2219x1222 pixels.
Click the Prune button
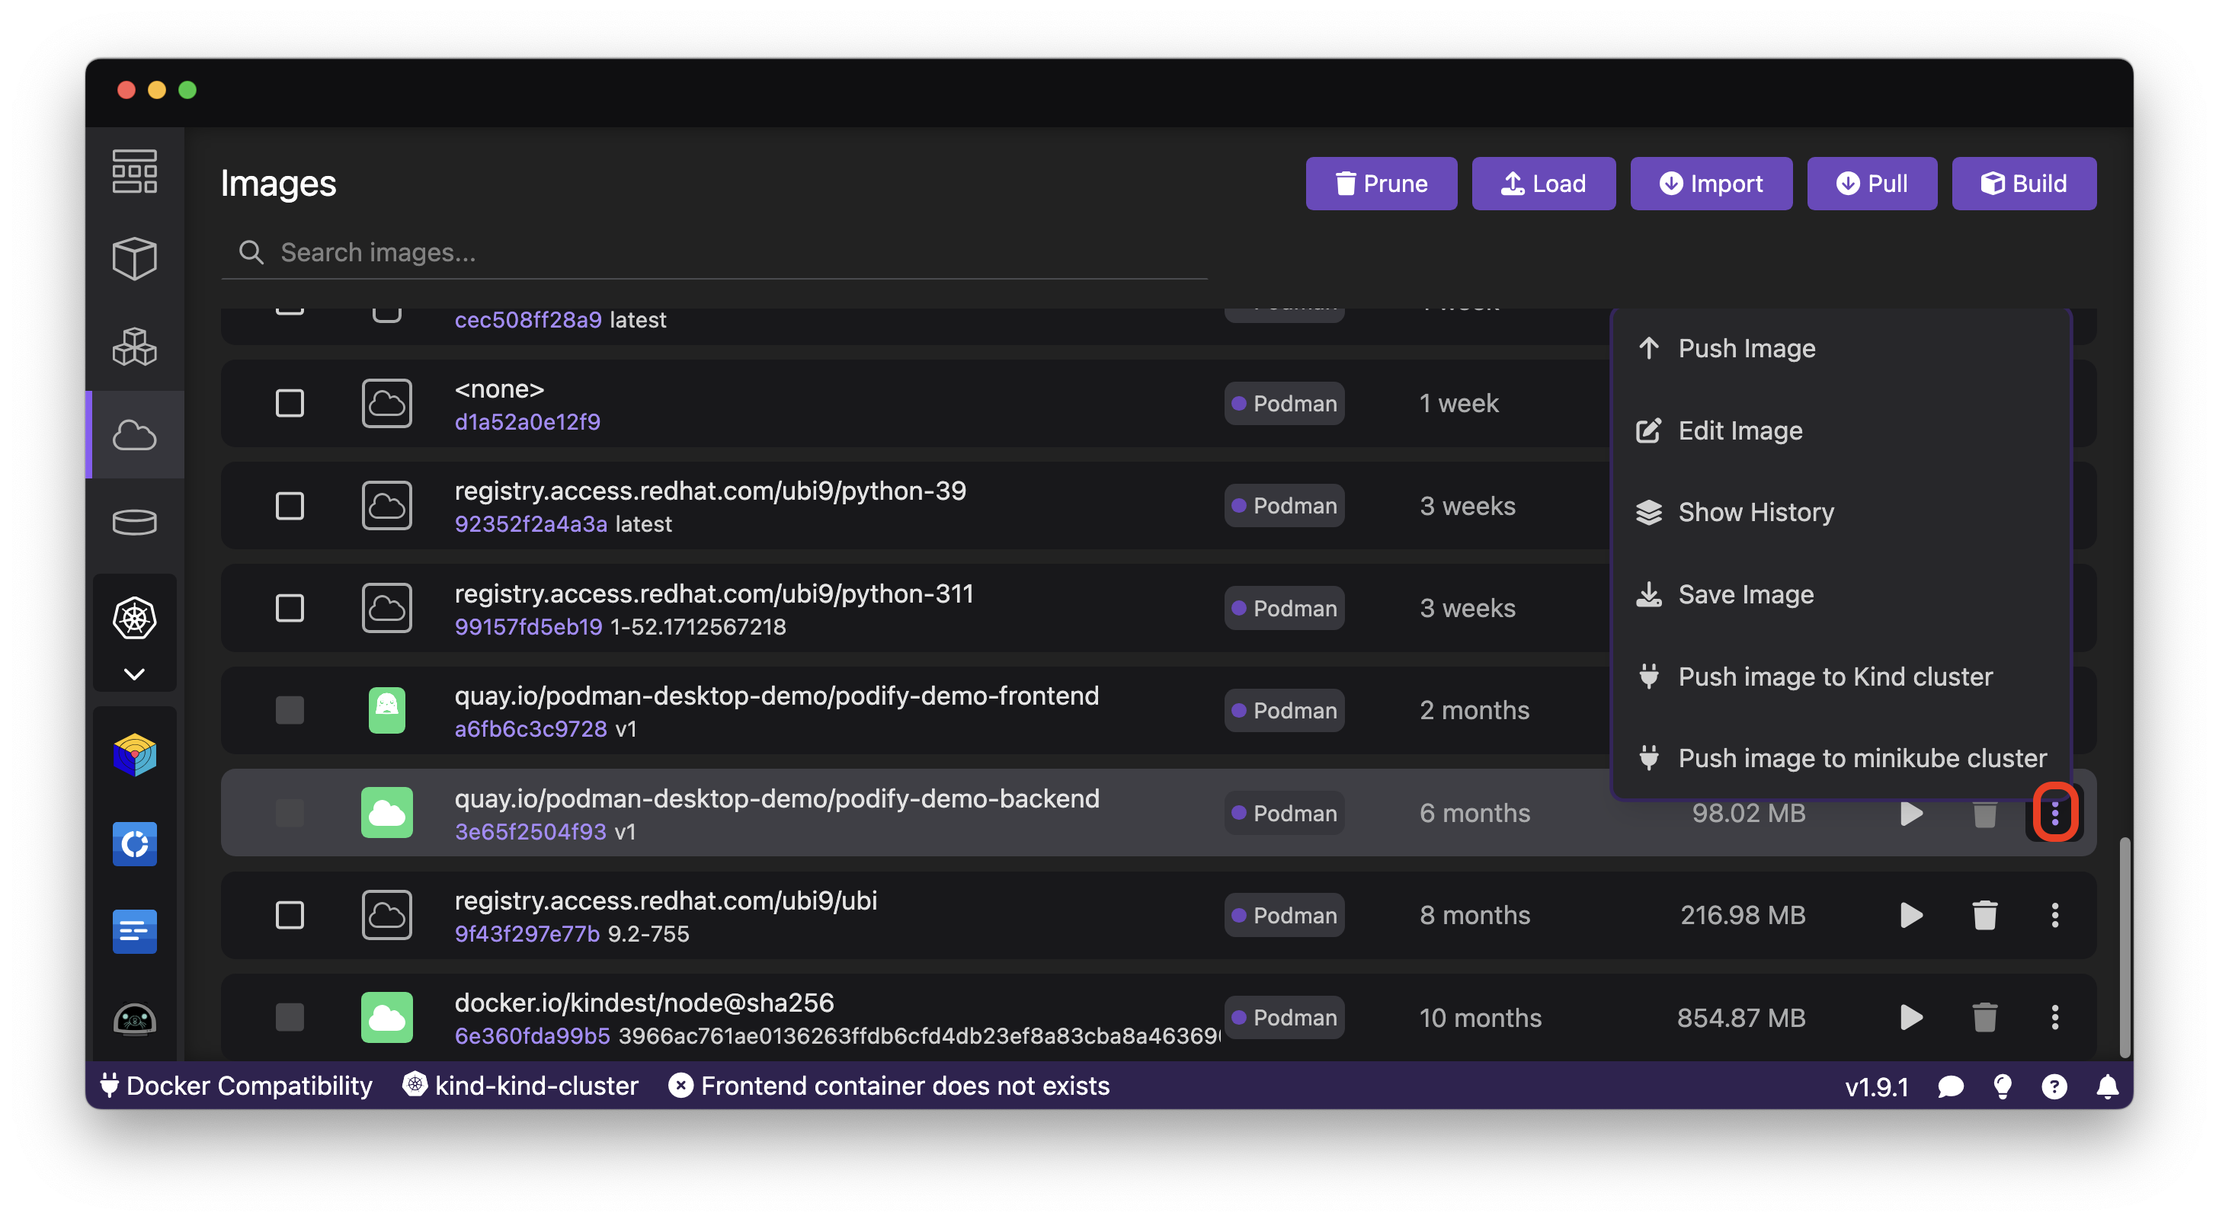1381,184
